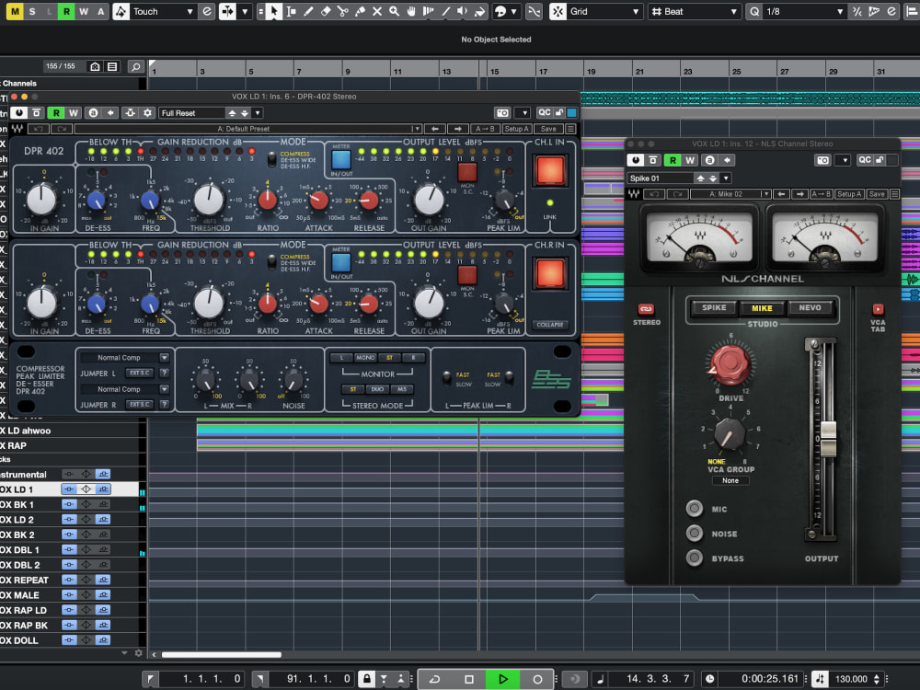Load next preset arrow in DPR-402 Waves bar
The image size is (920, 690).
point(457,129)
